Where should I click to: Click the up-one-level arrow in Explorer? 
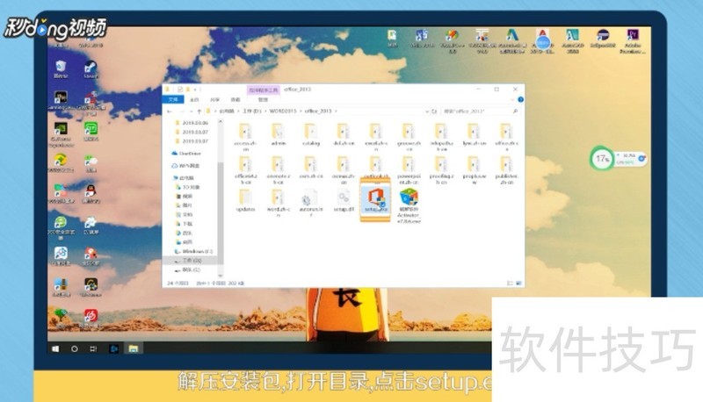(199, 111)
